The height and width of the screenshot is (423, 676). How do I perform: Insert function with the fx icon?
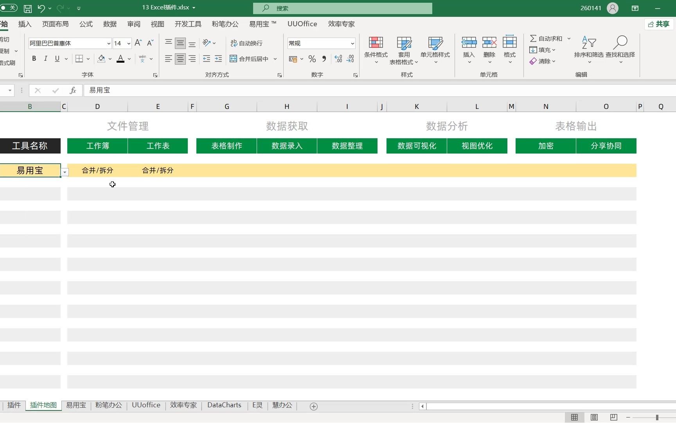73,90
